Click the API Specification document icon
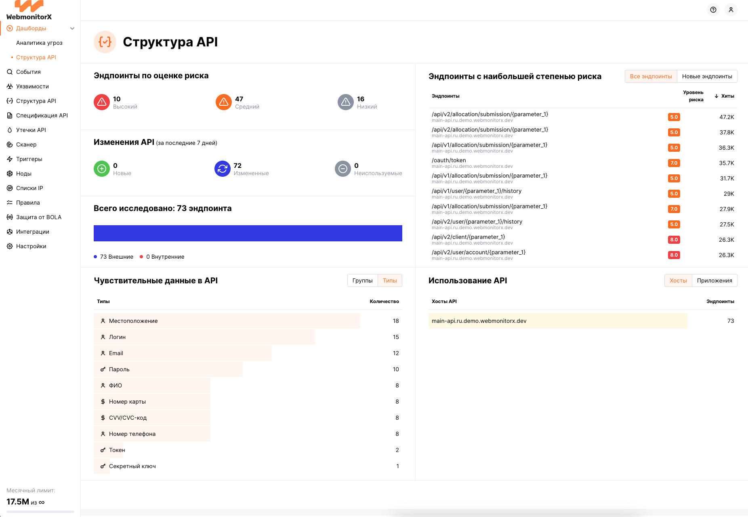748x517 pixels. (x=10, y=115)
